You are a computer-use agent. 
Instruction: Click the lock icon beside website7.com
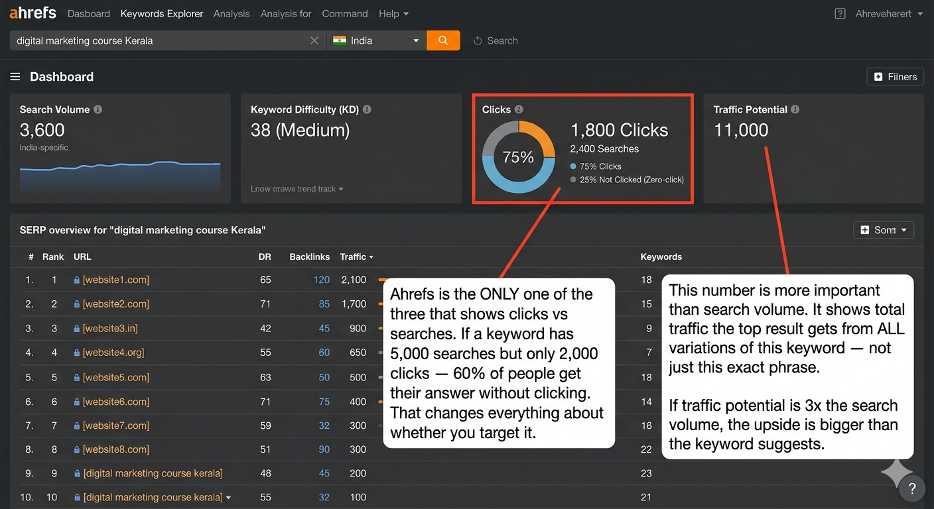pyautogui.click(x=77, y=426)
